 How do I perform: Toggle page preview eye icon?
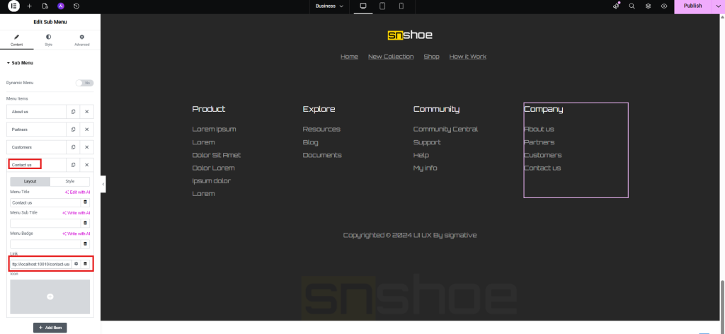tap(664, 6)
